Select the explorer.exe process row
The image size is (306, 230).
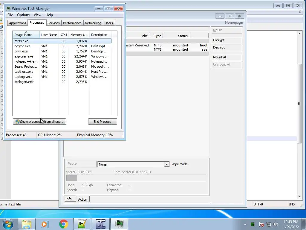coord(62,56)
